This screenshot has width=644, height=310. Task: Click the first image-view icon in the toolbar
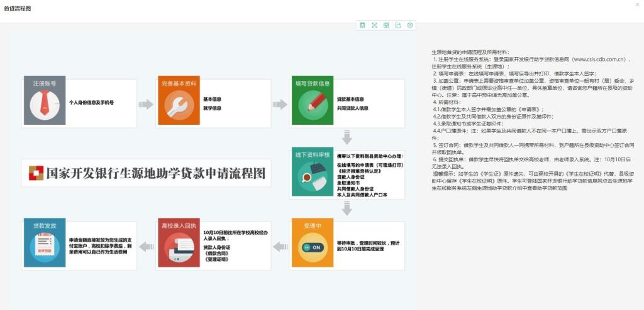pyautogui.click(x=363, y=25)
